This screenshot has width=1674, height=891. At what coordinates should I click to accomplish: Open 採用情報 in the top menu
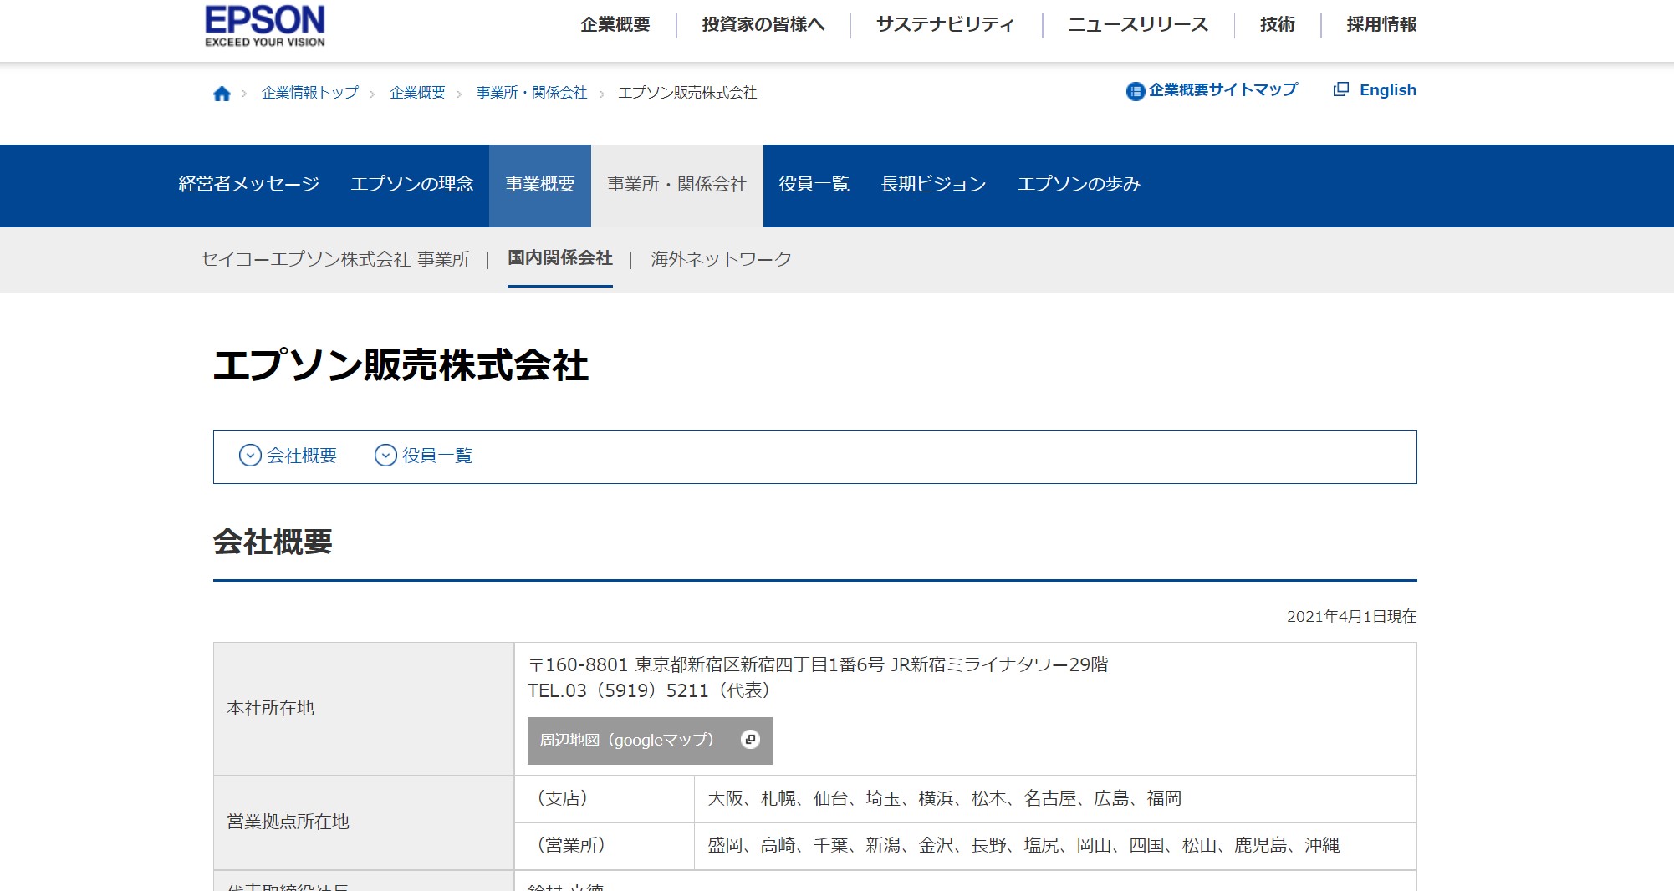(1381, 25)
